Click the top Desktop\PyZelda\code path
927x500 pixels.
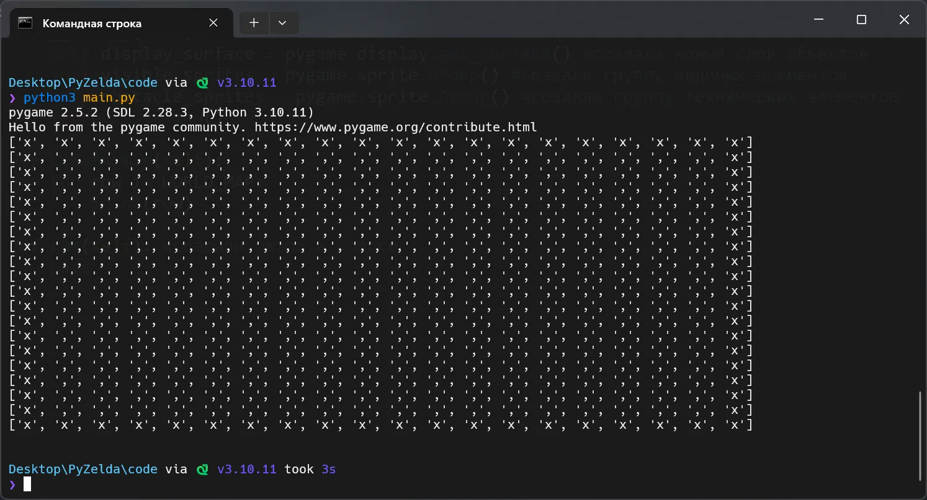[x=83, y=83]
